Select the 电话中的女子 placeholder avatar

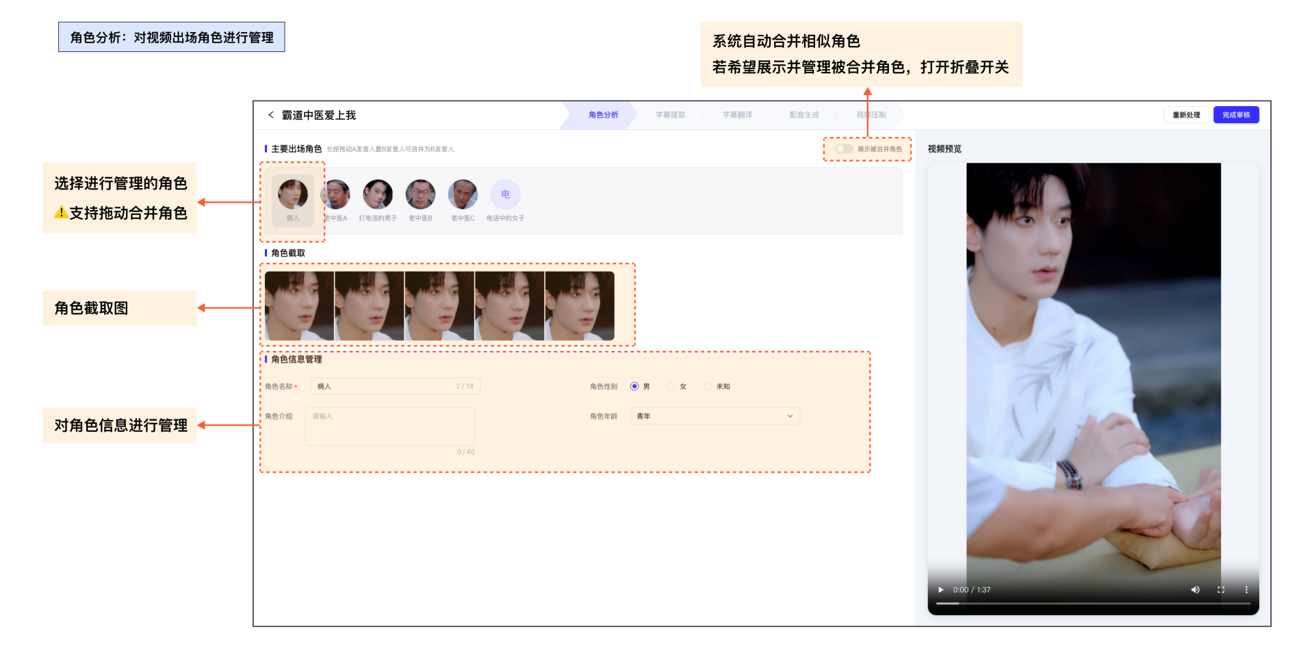point(505,194)
